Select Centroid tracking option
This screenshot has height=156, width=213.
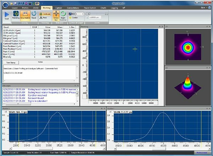pos(45,13)
